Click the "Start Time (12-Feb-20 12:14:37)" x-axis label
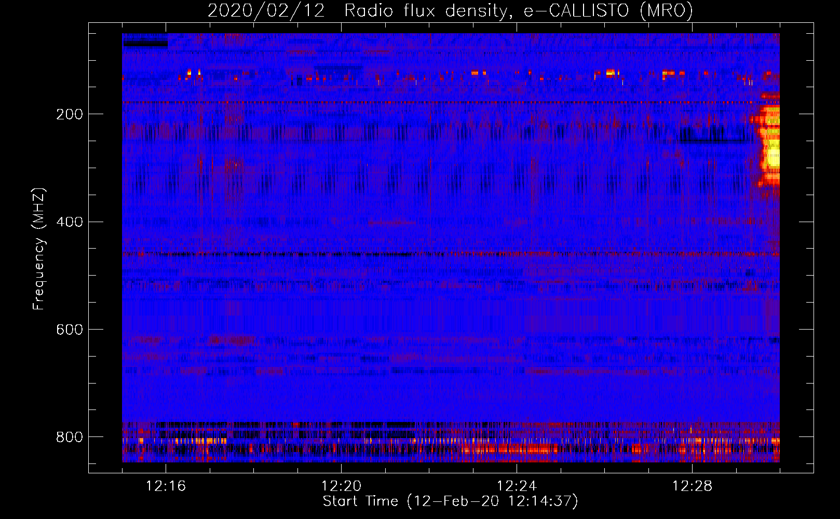840x519 pixels. tap(450, 501)
